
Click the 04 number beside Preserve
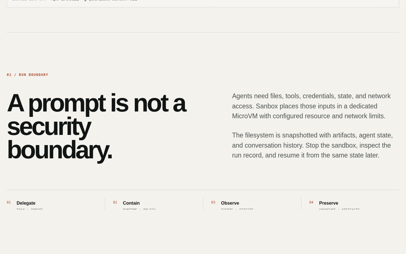(311, 202)
